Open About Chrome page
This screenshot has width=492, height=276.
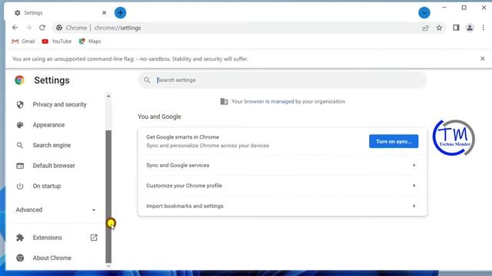click(x=52, y=258)
